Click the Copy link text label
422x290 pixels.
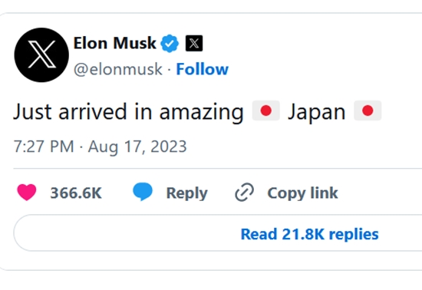pos(303,193)
